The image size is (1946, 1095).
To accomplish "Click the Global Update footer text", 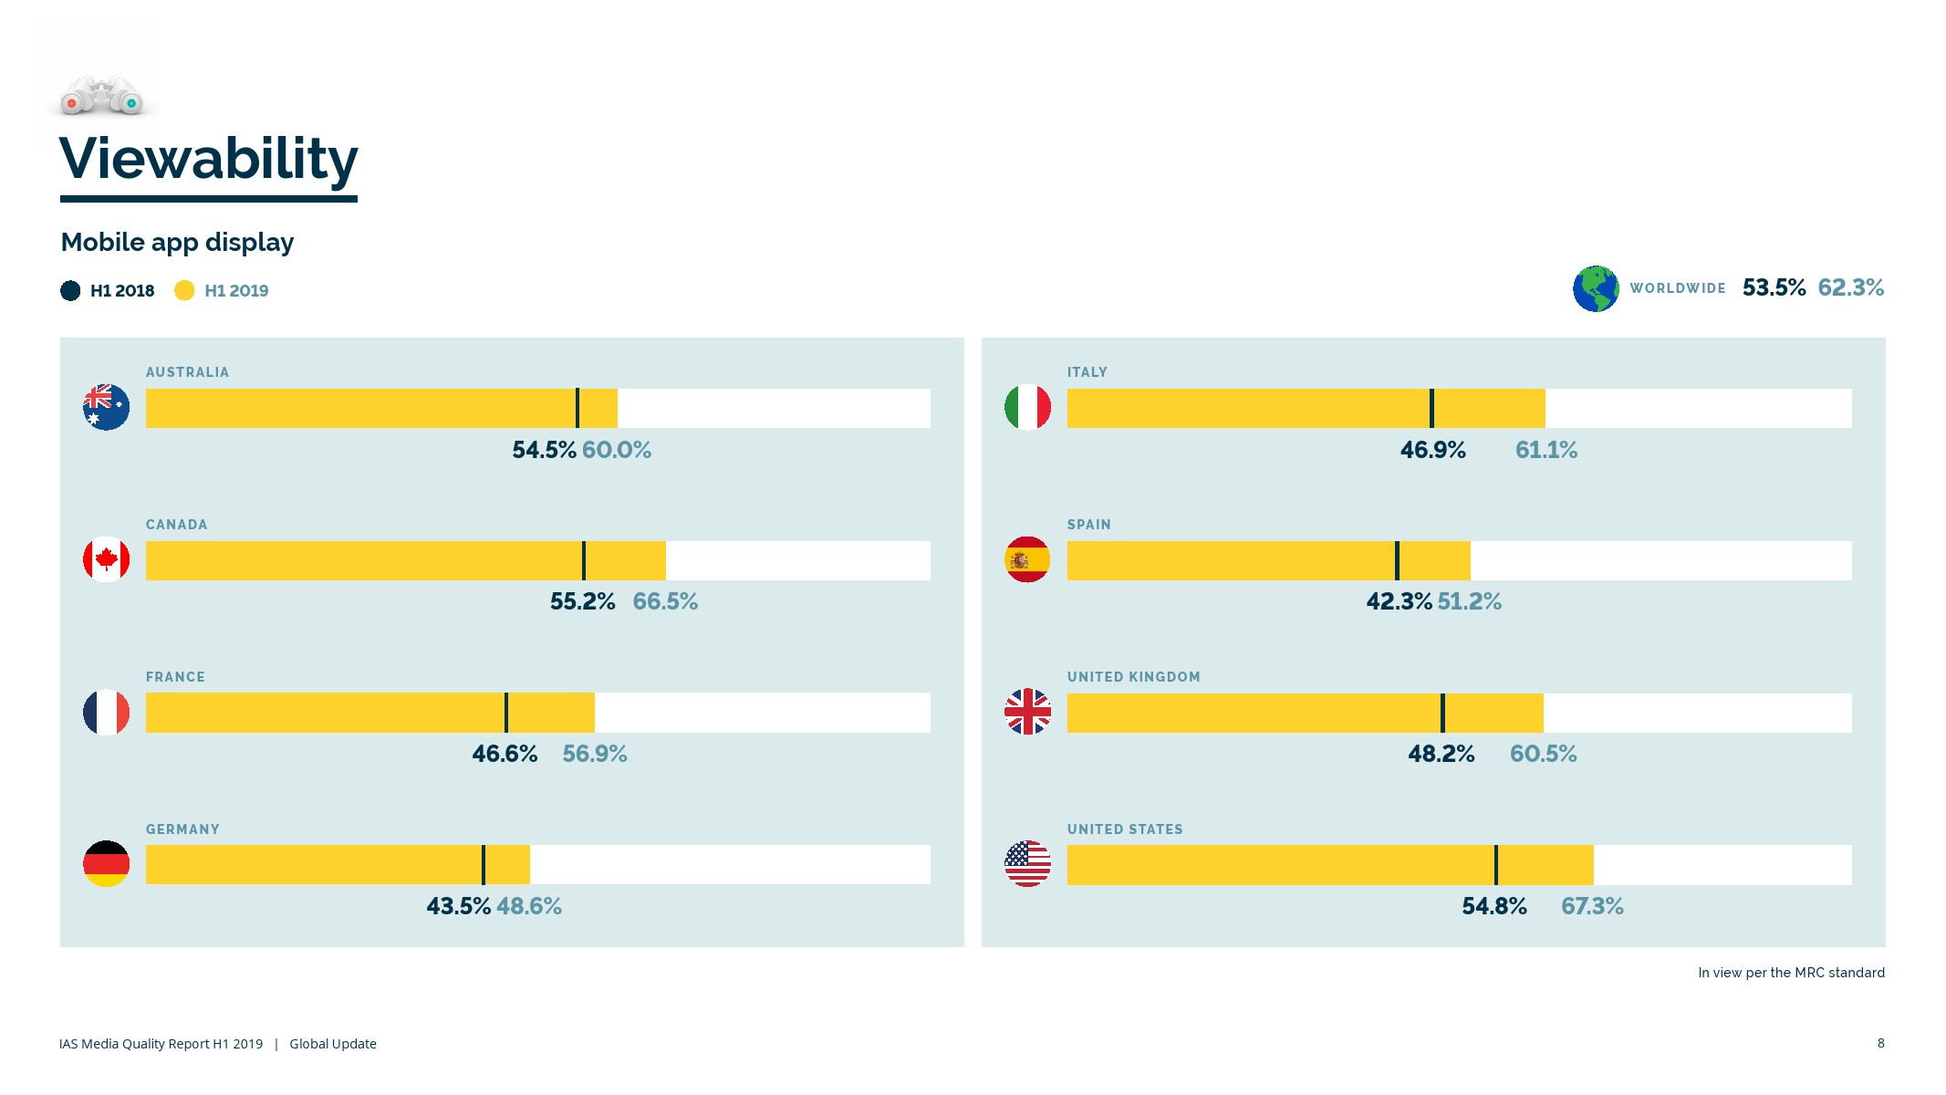I will [333, 1044].
